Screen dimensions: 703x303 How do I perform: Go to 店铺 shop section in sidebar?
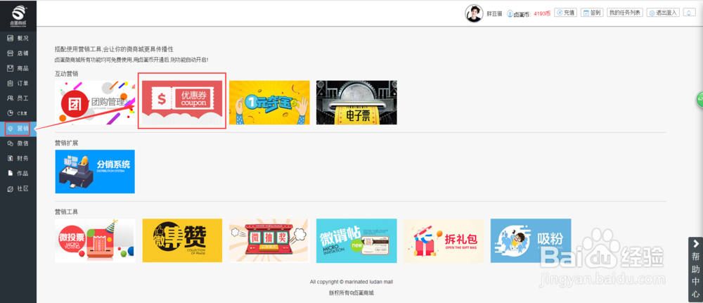click(18, 53)
